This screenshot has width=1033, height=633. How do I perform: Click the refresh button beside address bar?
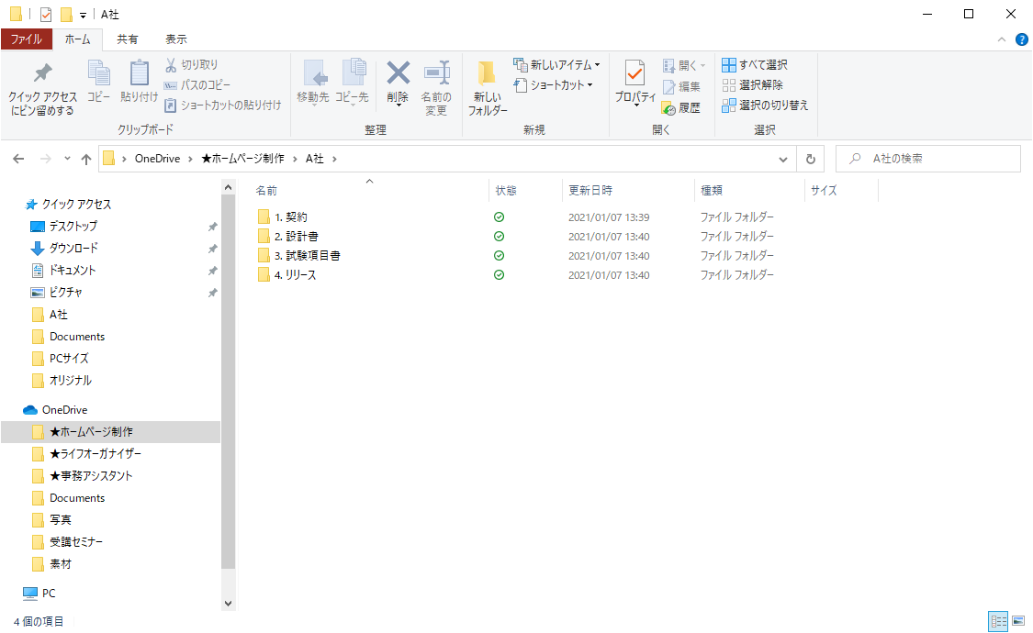coord(810,159)
